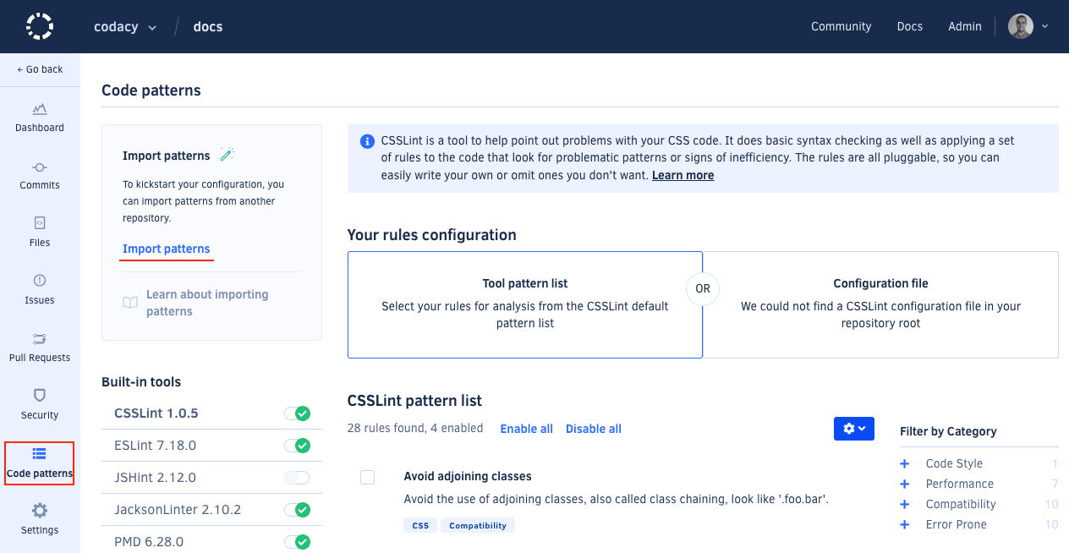Open the Files section

(39, 233)
